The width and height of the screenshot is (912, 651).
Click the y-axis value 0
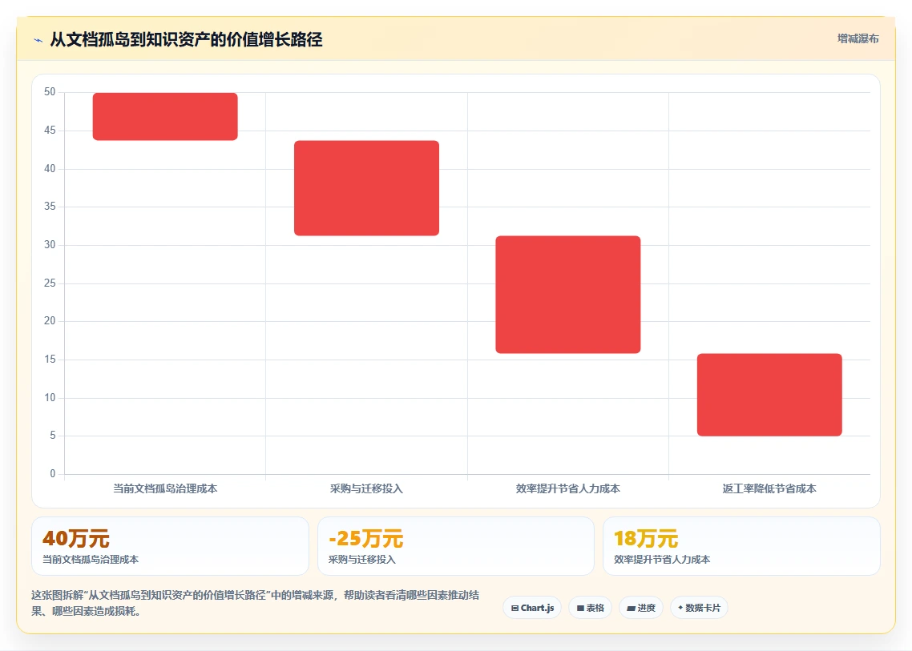click(x=53, y=474)
